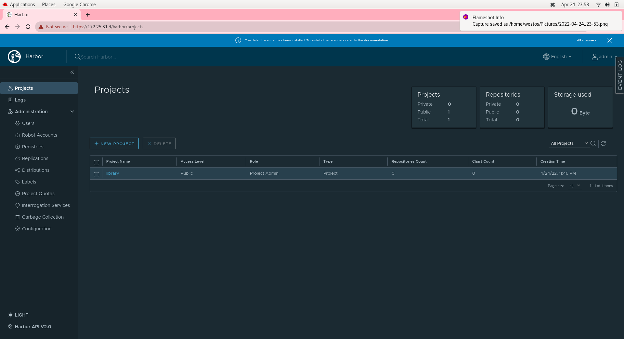The image size is (624, 339).
Task: Click the Not secure warning icon
Action: point(41,27)
